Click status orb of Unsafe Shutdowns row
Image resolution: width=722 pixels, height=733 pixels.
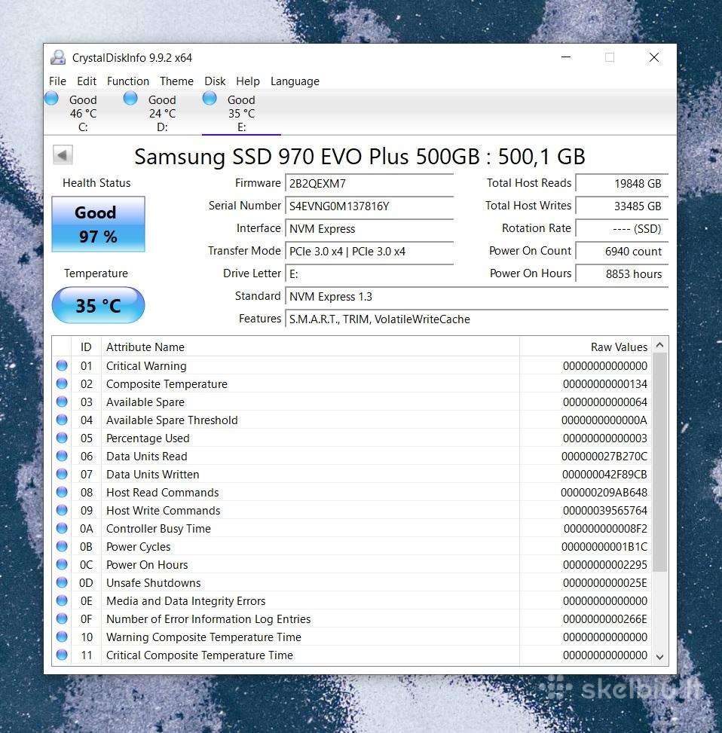[62, 582]
